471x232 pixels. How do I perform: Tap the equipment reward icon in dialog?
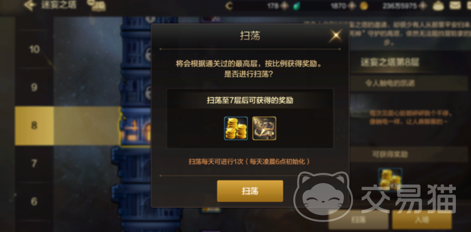click(x=264, y=129)
